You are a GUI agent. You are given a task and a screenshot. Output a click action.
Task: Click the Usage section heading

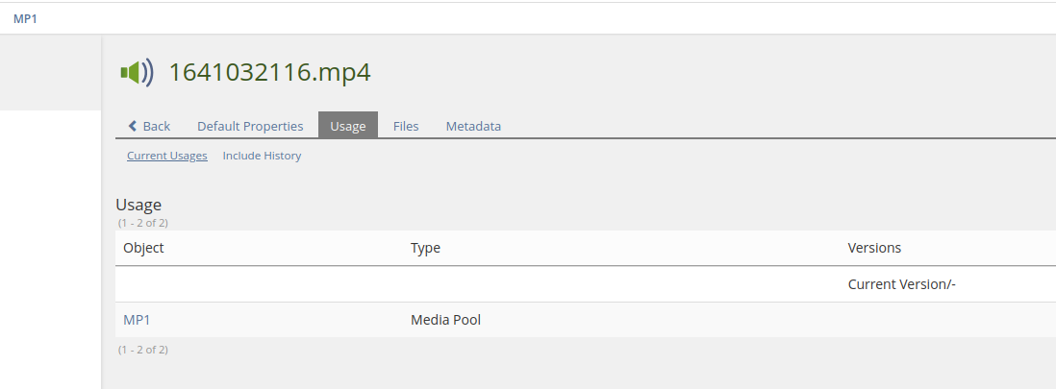(x=138, y=205)
